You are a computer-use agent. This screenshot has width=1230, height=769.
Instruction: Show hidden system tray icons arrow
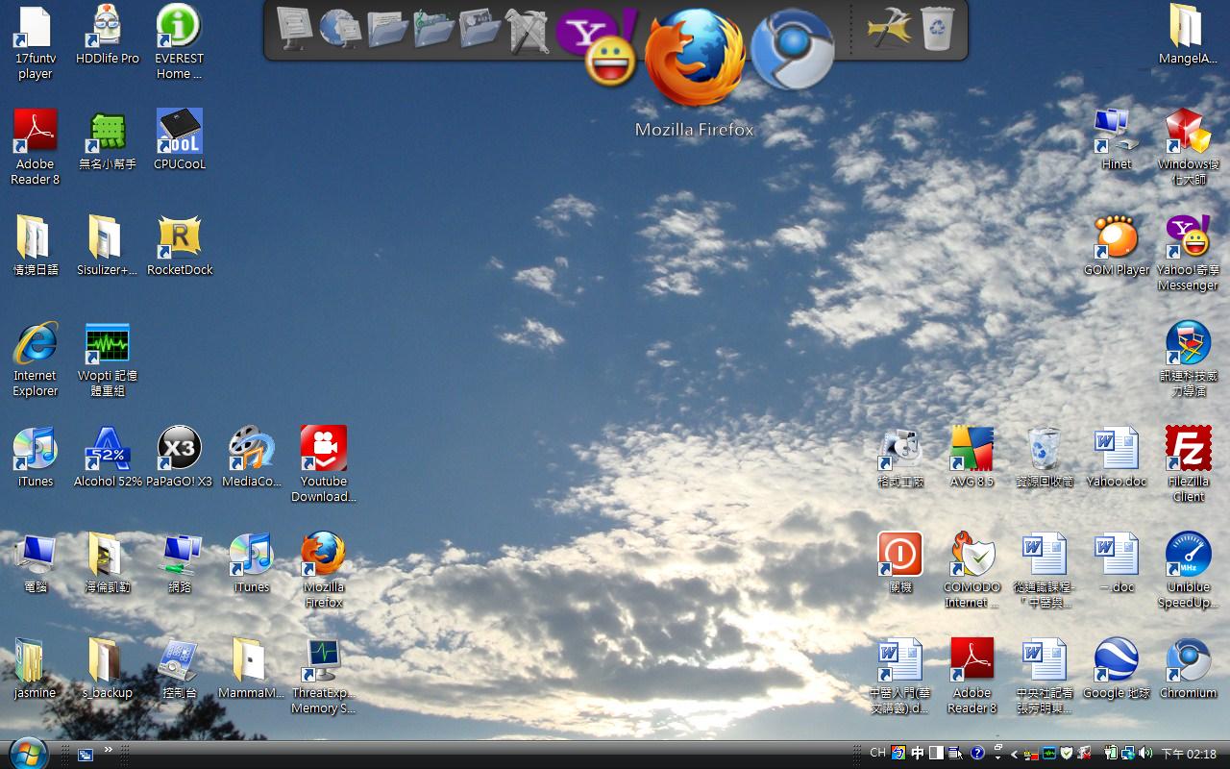1014,755
